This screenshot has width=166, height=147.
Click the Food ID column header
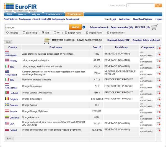pos(97,47)
